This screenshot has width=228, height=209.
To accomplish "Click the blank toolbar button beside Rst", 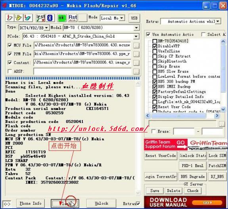I will (82, 18).
